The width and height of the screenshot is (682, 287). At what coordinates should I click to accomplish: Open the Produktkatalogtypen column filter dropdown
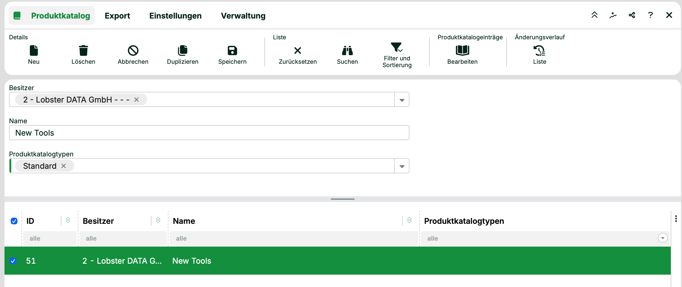(x=663, y=238)
